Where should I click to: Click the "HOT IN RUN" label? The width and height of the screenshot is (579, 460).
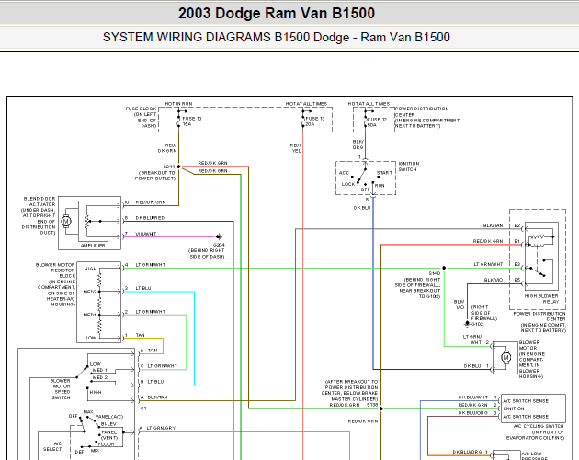point(178,104)
